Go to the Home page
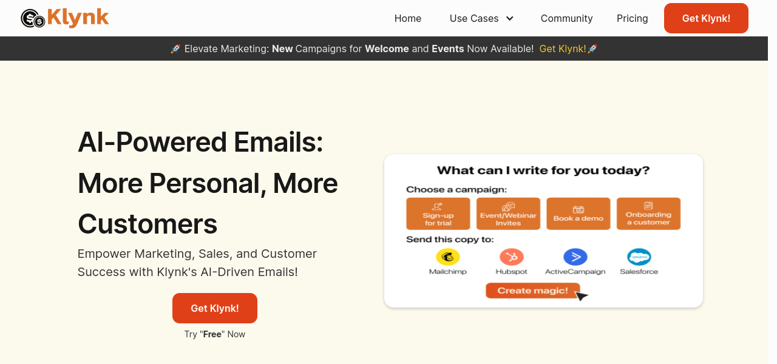Screen dimensions: 777x364 pos(408,19)
